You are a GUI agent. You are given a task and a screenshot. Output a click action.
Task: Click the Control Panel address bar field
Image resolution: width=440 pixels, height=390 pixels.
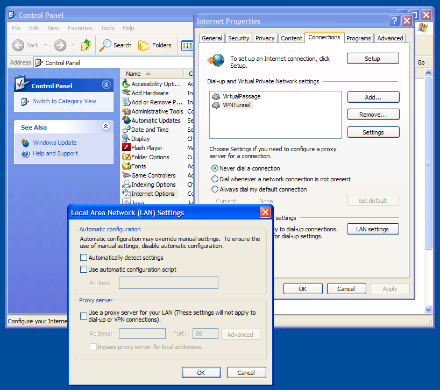(113, 62)
